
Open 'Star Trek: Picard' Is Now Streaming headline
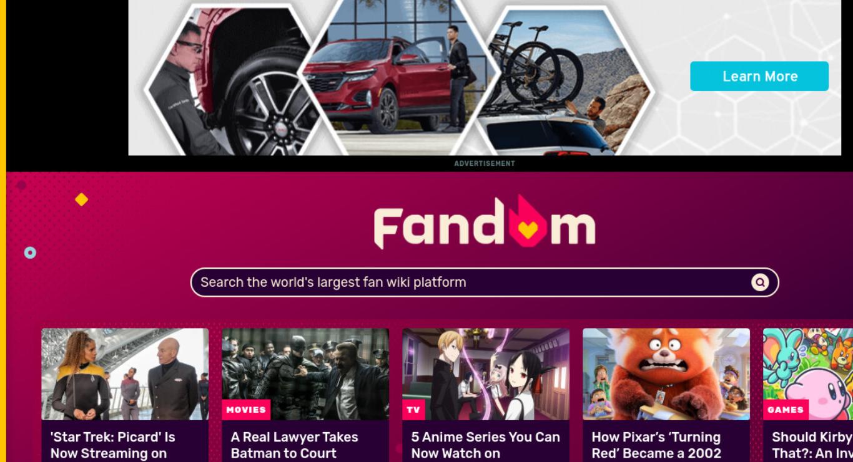click(113, 445)
